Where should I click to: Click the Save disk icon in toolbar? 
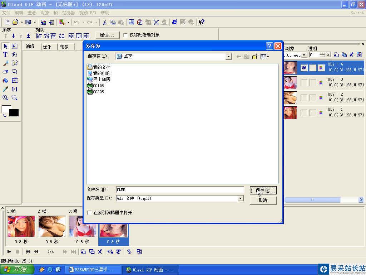coord(28,22)
